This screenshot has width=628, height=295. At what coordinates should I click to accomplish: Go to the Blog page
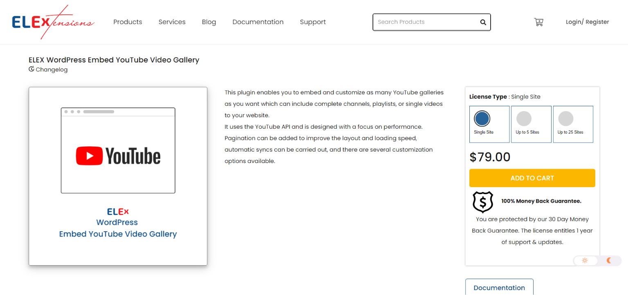pyautogui.click(x=209, y=22)
